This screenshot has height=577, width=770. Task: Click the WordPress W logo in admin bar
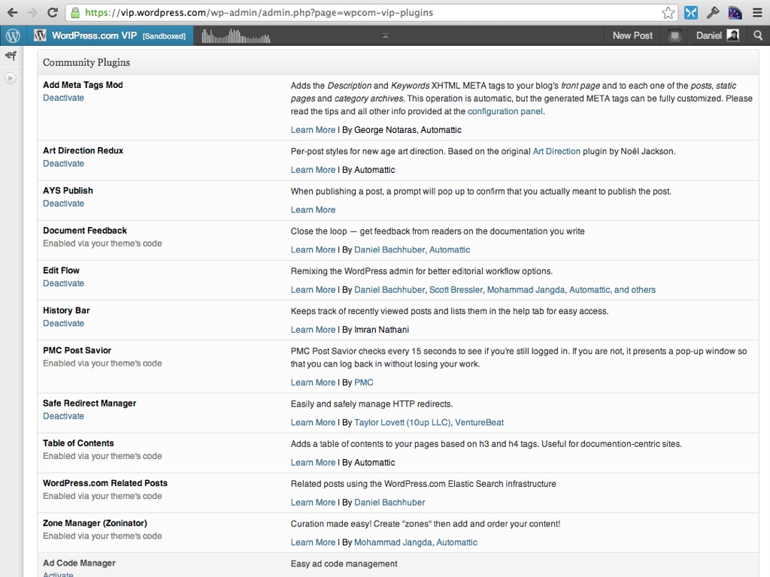pyautogui.click(x=13, y=35)
